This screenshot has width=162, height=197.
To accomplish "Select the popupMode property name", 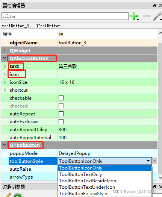I will click(x=24, y=153).
